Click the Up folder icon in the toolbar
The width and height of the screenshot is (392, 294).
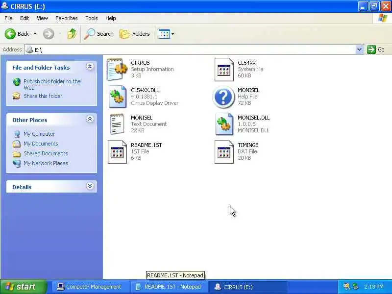point(72,34)
